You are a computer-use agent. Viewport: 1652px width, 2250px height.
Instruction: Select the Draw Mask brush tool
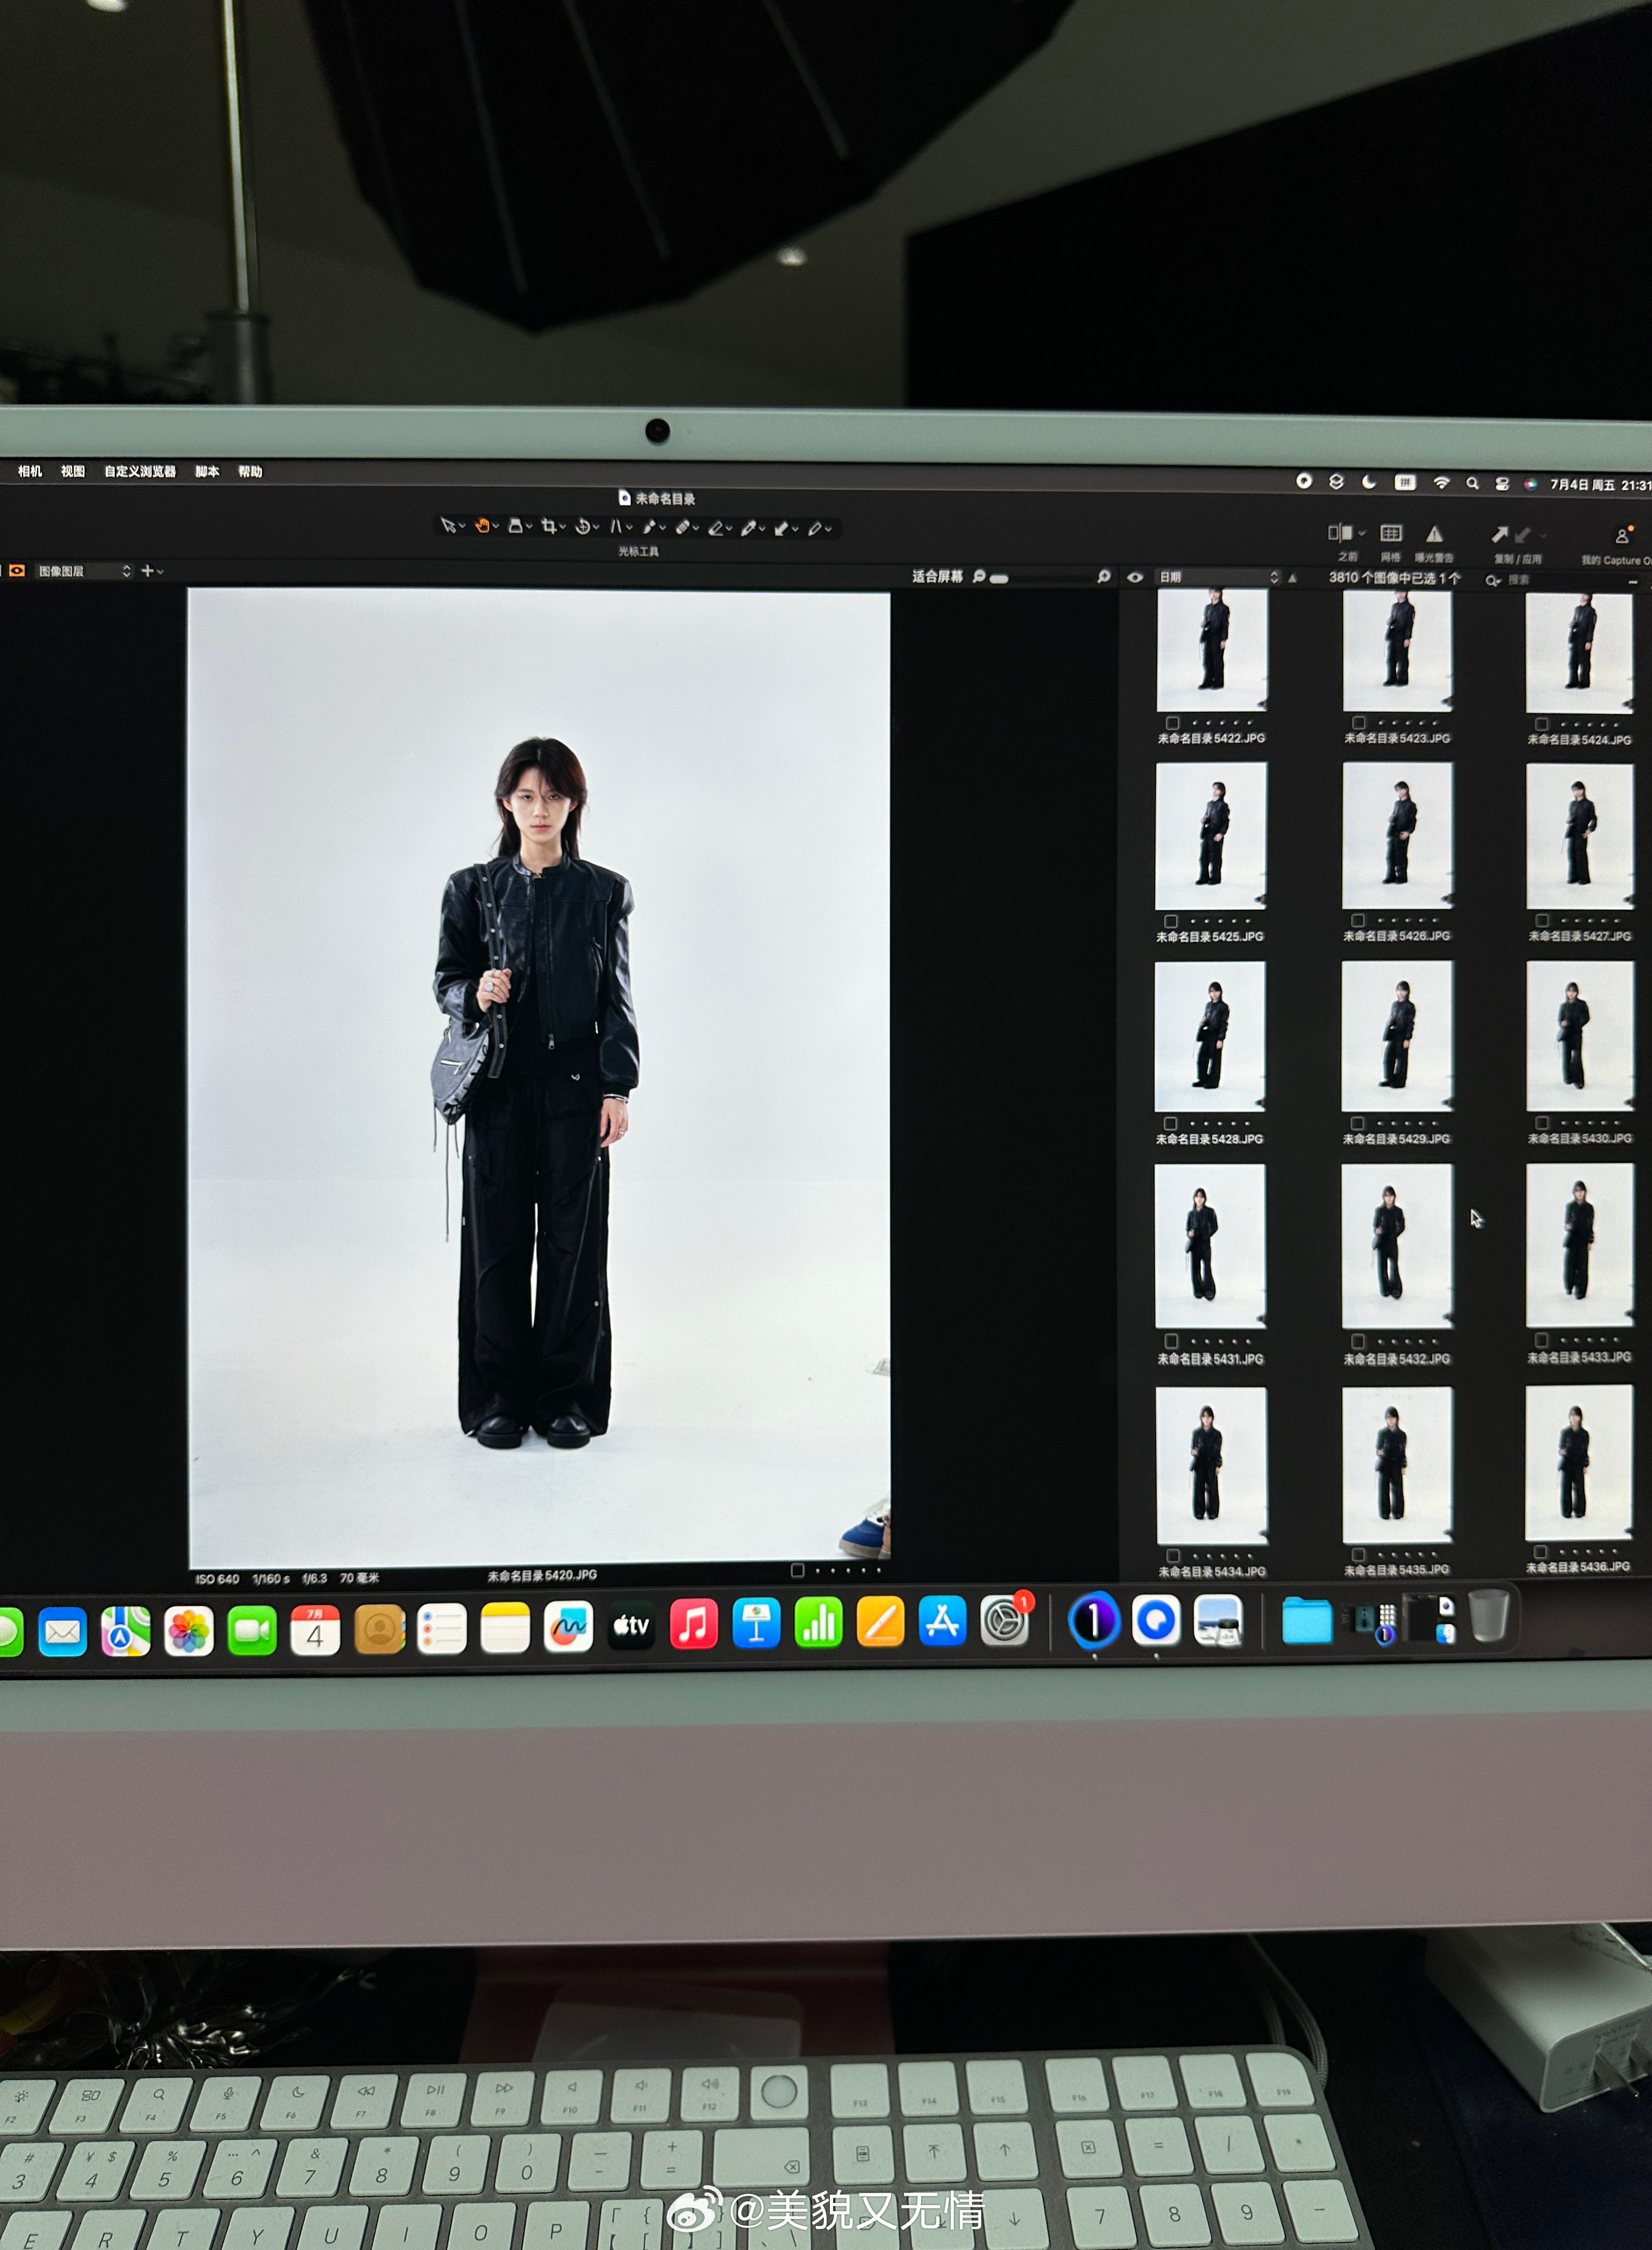648,527
